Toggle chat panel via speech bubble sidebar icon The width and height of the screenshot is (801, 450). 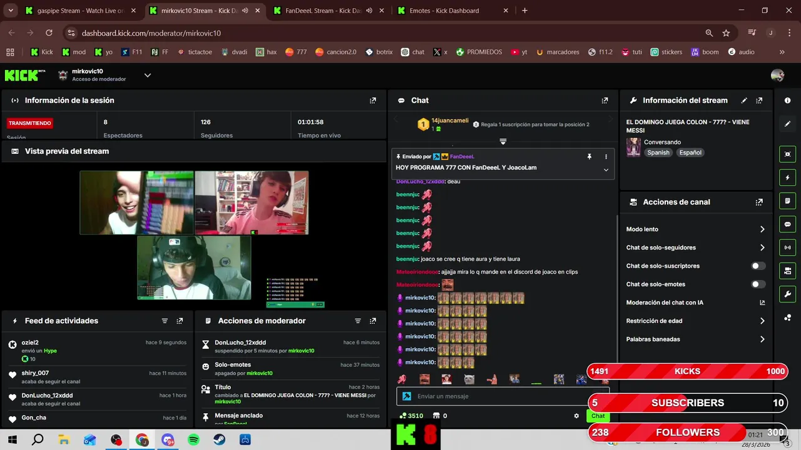[787, 224]
